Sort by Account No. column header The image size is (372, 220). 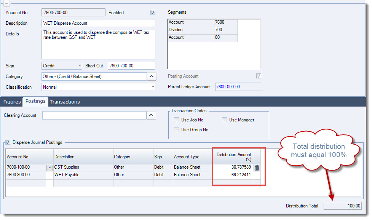[26, 157]
